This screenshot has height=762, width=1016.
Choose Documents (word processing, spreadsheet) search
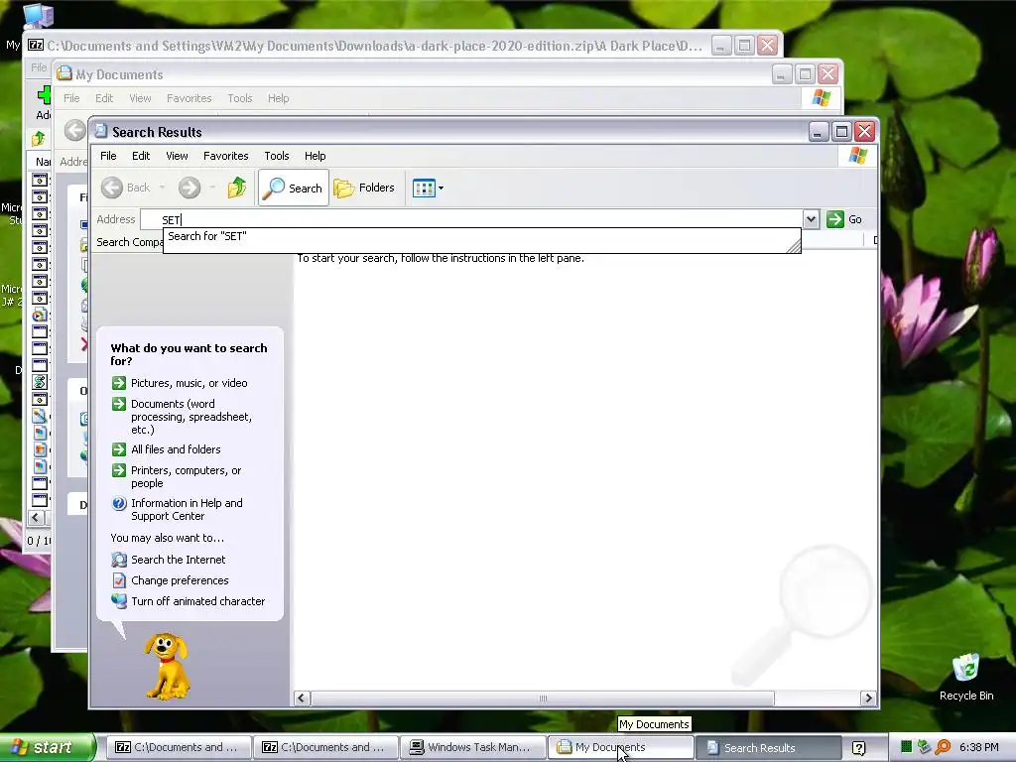191,417
